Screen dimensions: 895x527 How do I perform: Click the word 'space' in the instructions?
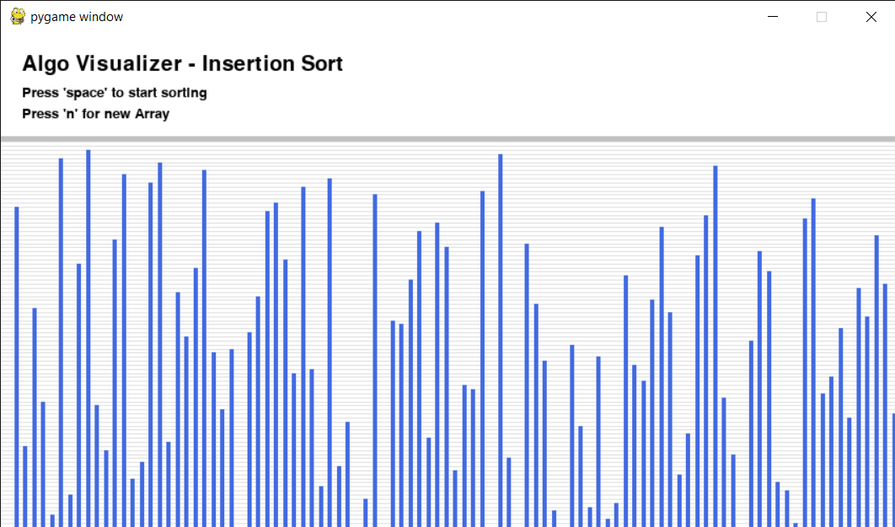(85, 93)
